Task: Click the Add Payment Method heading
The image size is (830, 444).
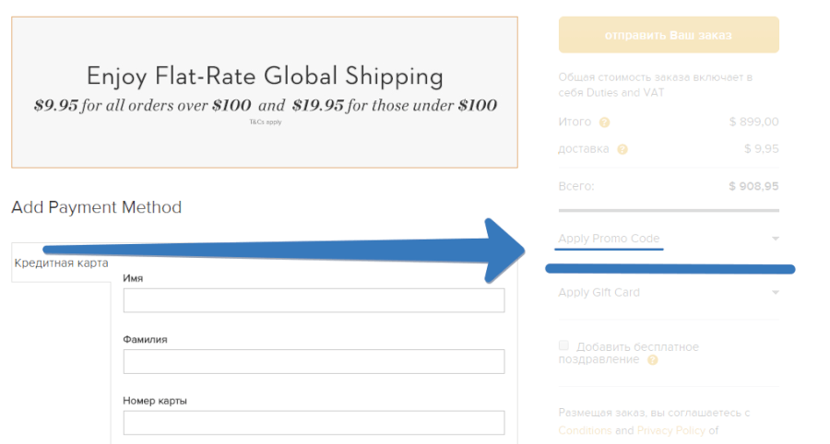Action: (97, 207)
